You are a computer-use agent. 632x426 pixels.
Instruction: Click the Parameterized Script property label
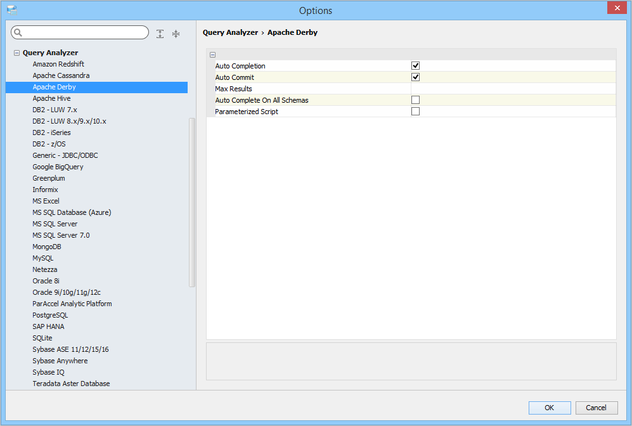[x=247, y=112]
